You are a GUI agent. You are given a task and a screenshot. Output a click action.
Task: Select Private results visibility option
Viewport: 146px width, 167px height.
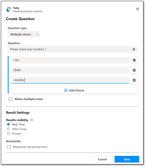[8, 134]
